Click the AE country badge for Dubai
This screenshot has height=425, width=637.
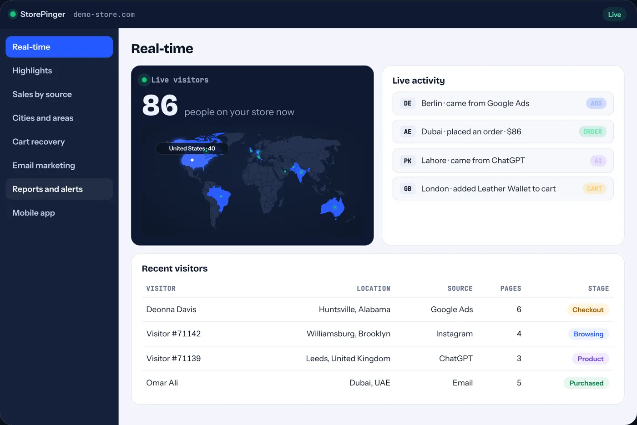[x=408, y=132]
